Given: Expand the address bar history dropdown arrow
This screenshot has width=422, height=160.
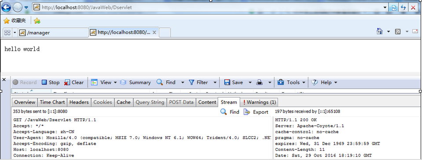Looking at the screenshot, I should [385, 7].
